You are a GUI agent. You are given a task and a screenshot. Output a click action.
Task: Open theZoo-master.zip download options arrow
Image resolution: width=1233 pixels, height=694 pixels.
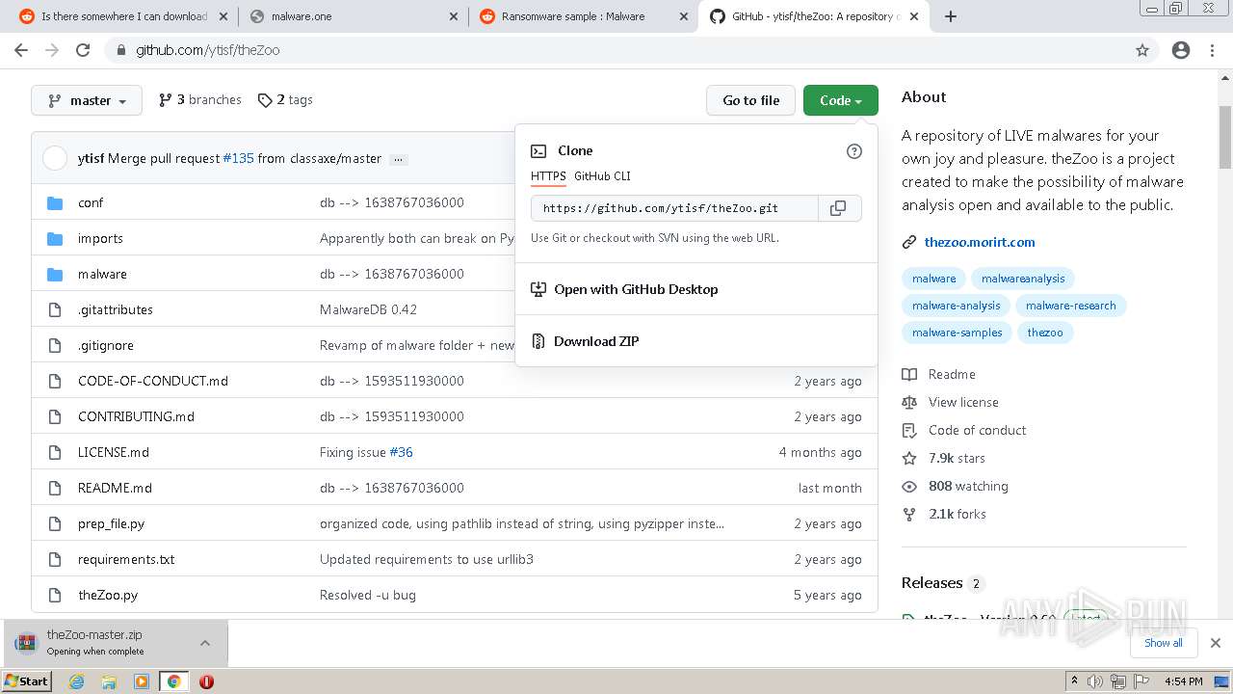tap(205, 643)
